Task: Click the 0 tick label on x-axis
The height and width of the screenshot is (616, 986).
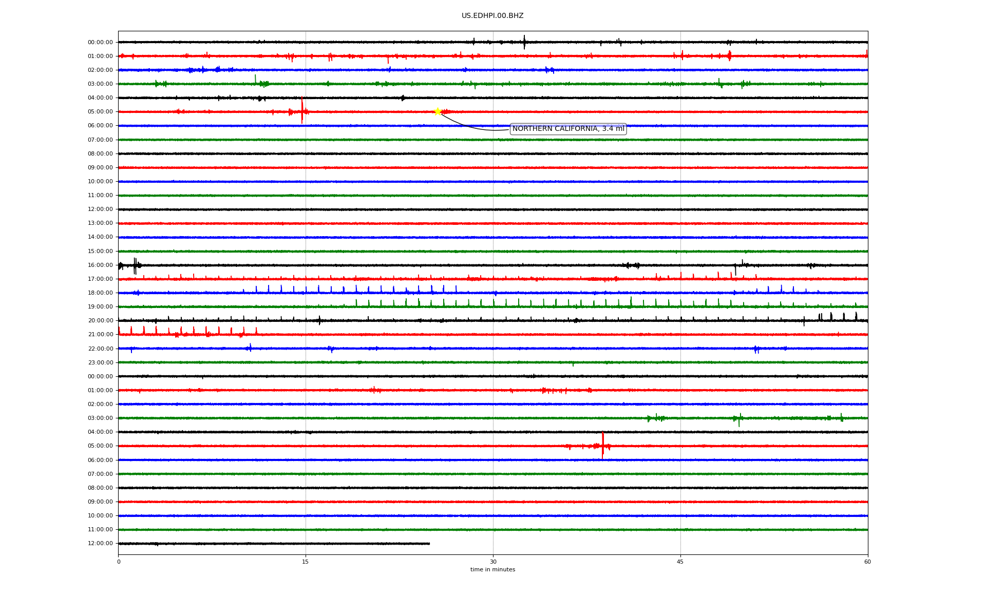Action: (119, 562)
